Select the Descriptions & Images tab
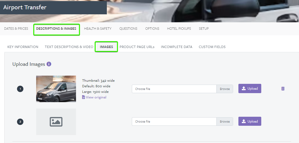 [56, 29]
